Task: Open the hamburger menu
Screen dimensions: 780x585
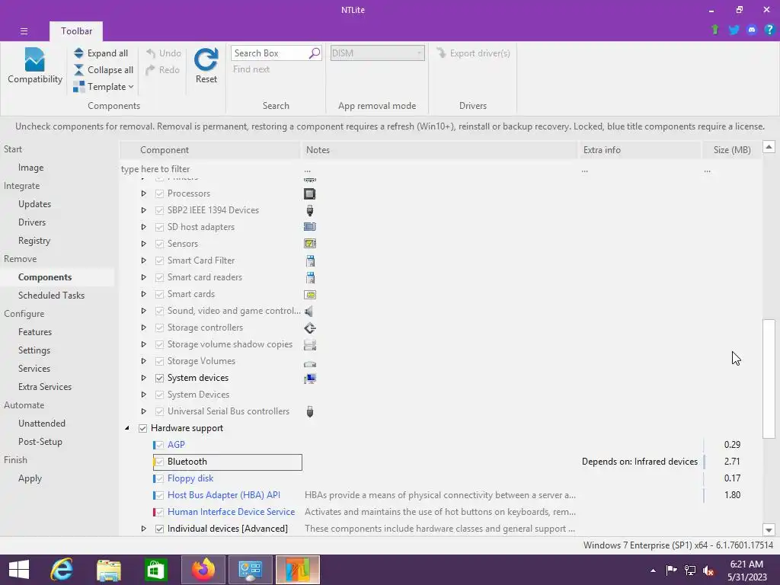Action: click(x=24, y=31)
